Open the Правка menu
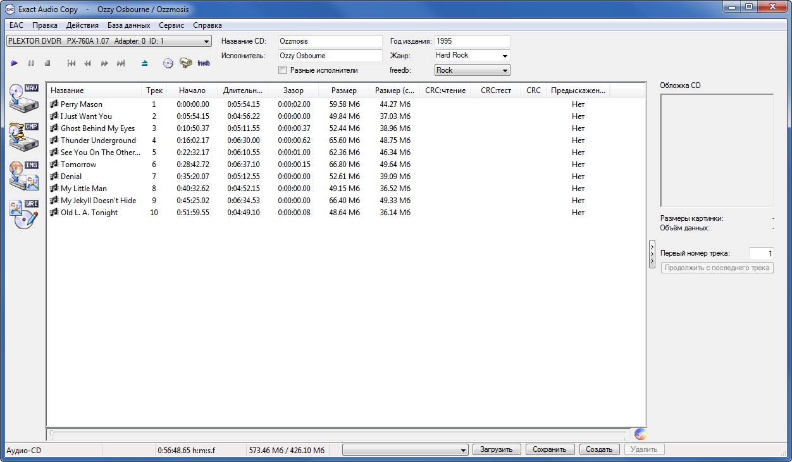Image resolution: width=792 pixels, height=462 pixels. (45, 25)
